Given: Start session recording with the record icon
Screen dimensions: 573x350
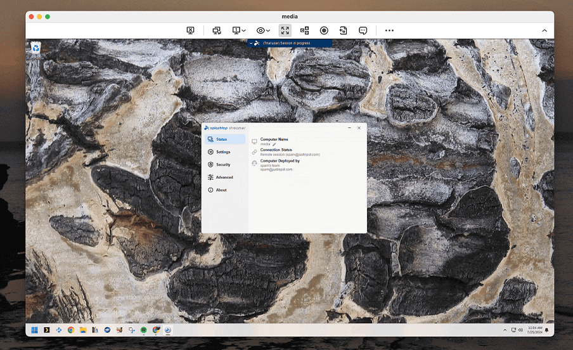Looking at the screenshot, I should pyautogui.click(x=324, y=30).
